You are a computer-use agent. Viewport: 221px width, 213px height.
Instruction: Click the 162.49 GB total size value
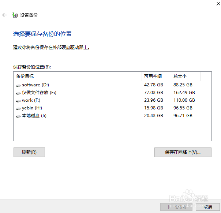coord(184,93)
